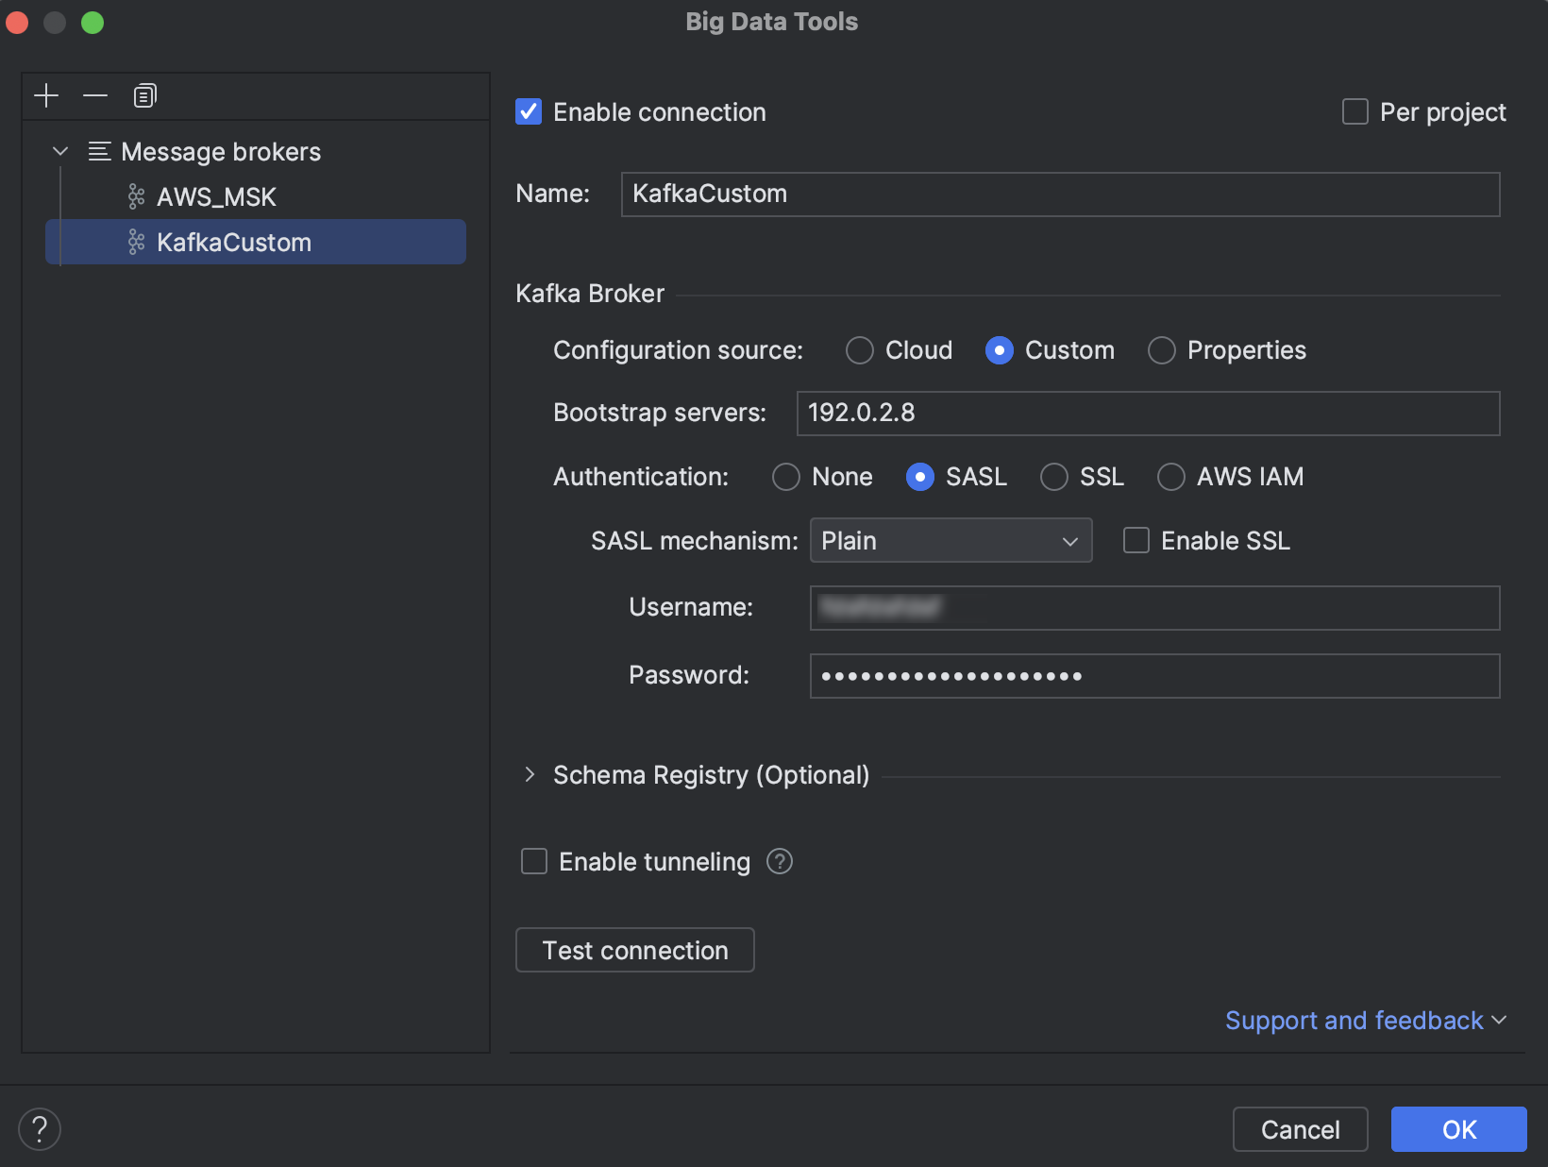
Task: Remove selected connection using the minus icon
Action: [x=94, y=95]
